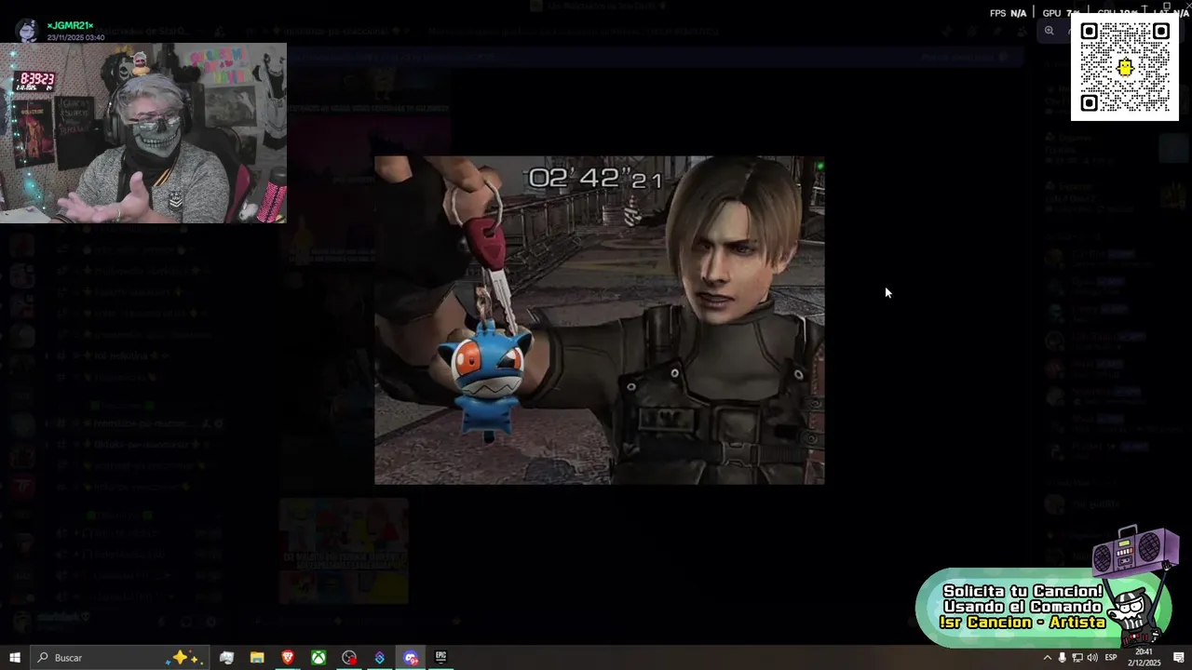The width and height of the screenshot is (1192, 670).
Task: Open the volume control in tray
Action: tap(1092, 658)
